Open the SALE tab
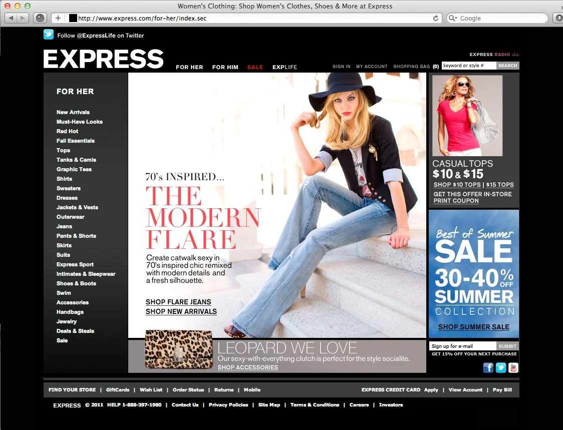Viewport: 563px width, 430px height. (x=255, y=67)
